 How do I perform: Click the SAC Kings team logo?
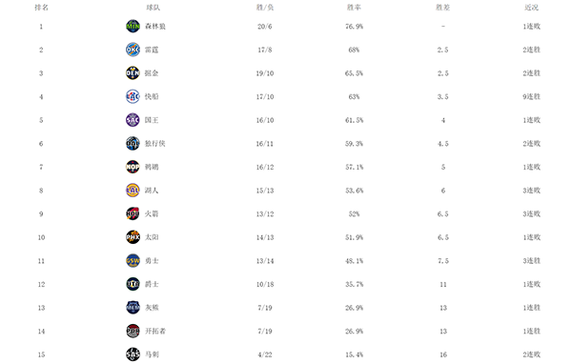coord(133,120)
